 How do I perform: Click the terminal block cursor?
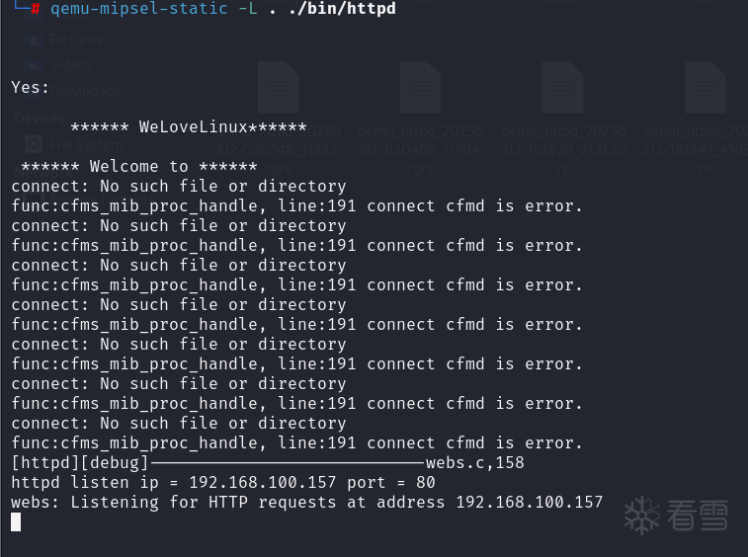(x=16, y=521)
